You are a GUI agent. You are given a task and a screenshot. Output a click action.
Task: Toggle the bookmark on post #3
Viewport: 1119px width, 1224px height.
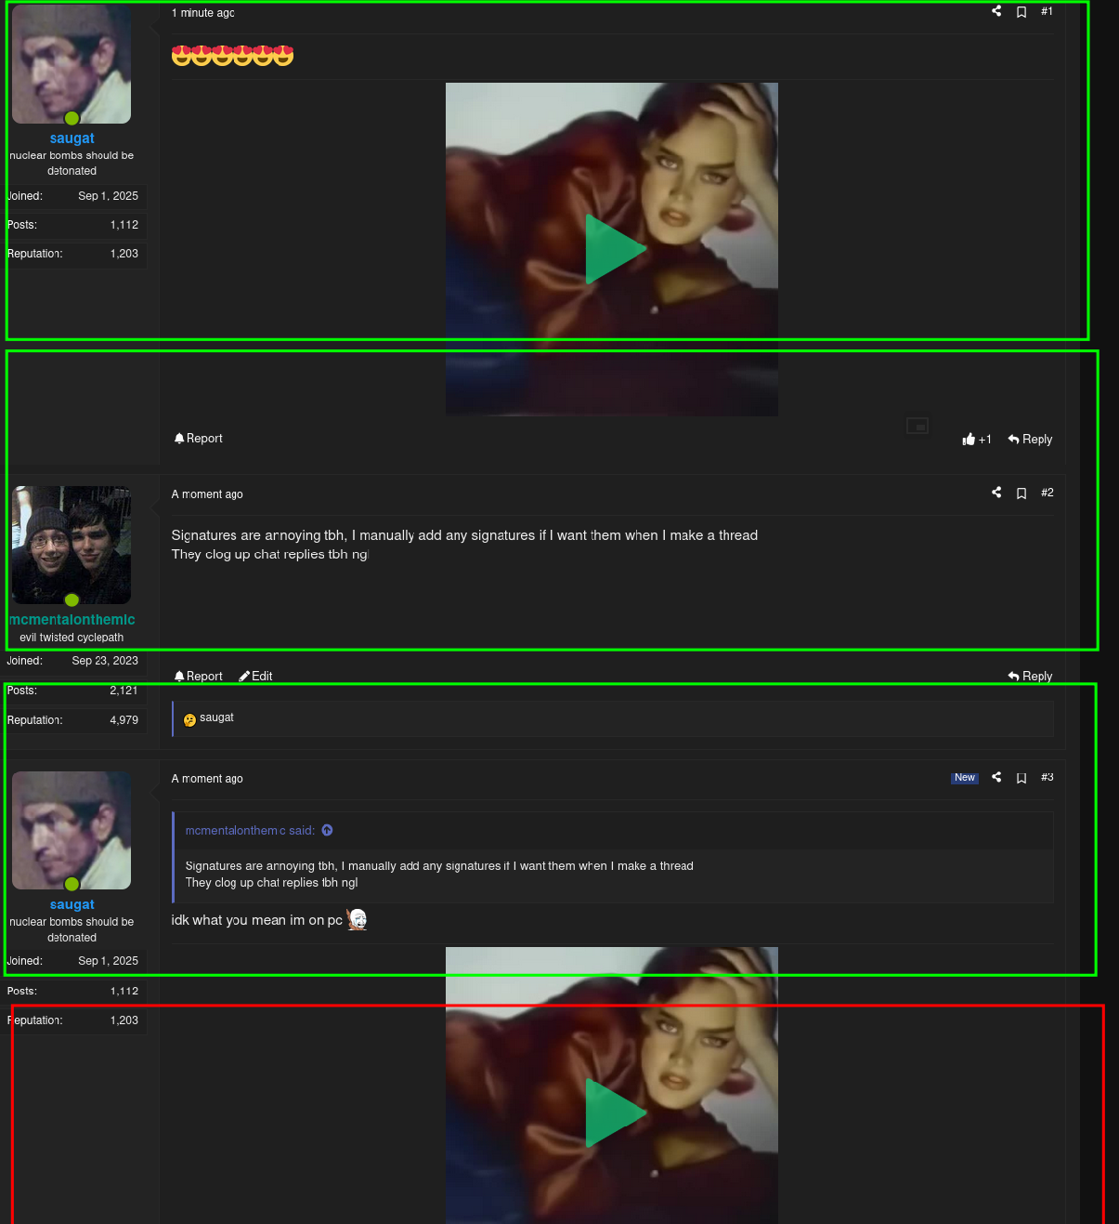click(x=1021, y=778)
